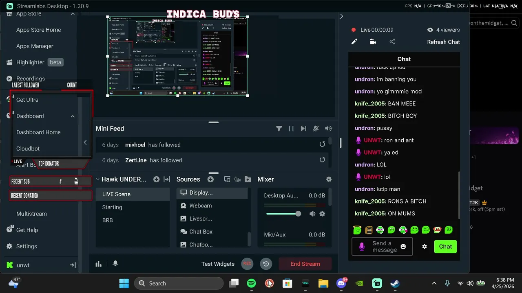Screen dimensions: 522x293
Task: Click the End Stream button
Action: pyautogui.click(x=305, y=264)
